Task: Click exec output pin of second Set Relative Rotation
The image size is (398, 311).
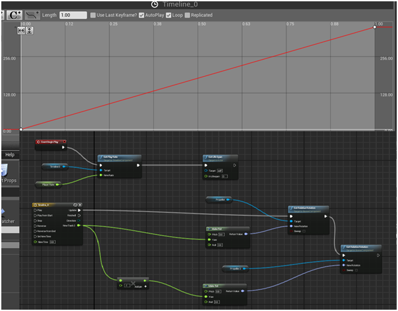Action: point(378,255)
